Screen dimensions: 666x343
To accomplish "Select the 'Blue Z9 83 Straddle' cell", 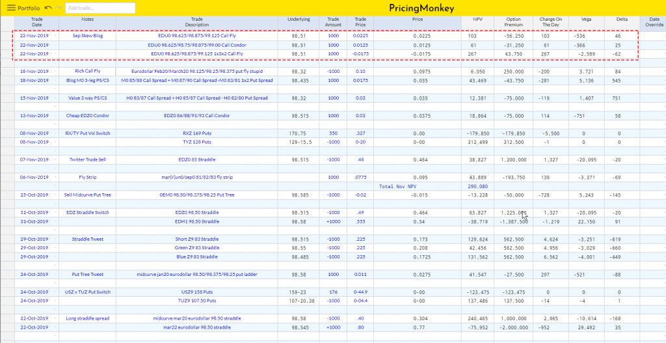I will tap(196, 256).
